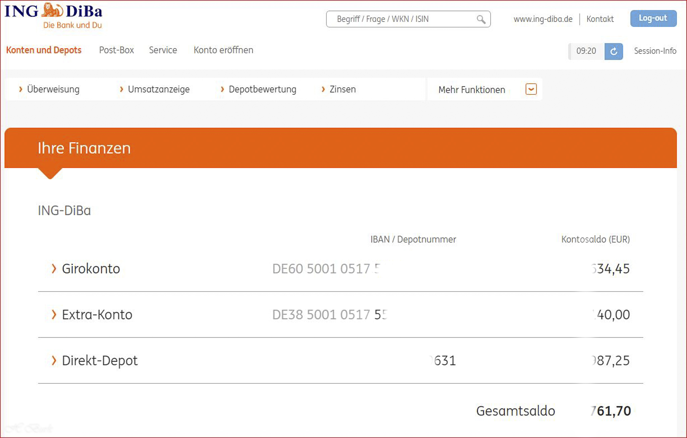Expand the Girokonto row chevron
This screenshot has width=687, height=438.
click(54, 269)
